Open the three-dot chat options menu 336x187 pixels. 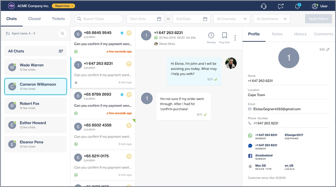tap(235, 38)
